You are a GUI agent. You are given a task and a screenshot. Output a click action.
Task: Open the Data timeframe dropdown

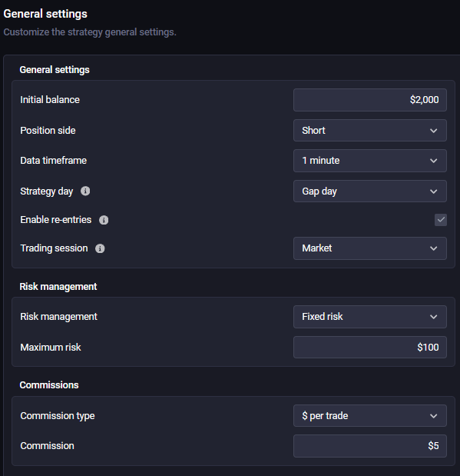[370, 161]
